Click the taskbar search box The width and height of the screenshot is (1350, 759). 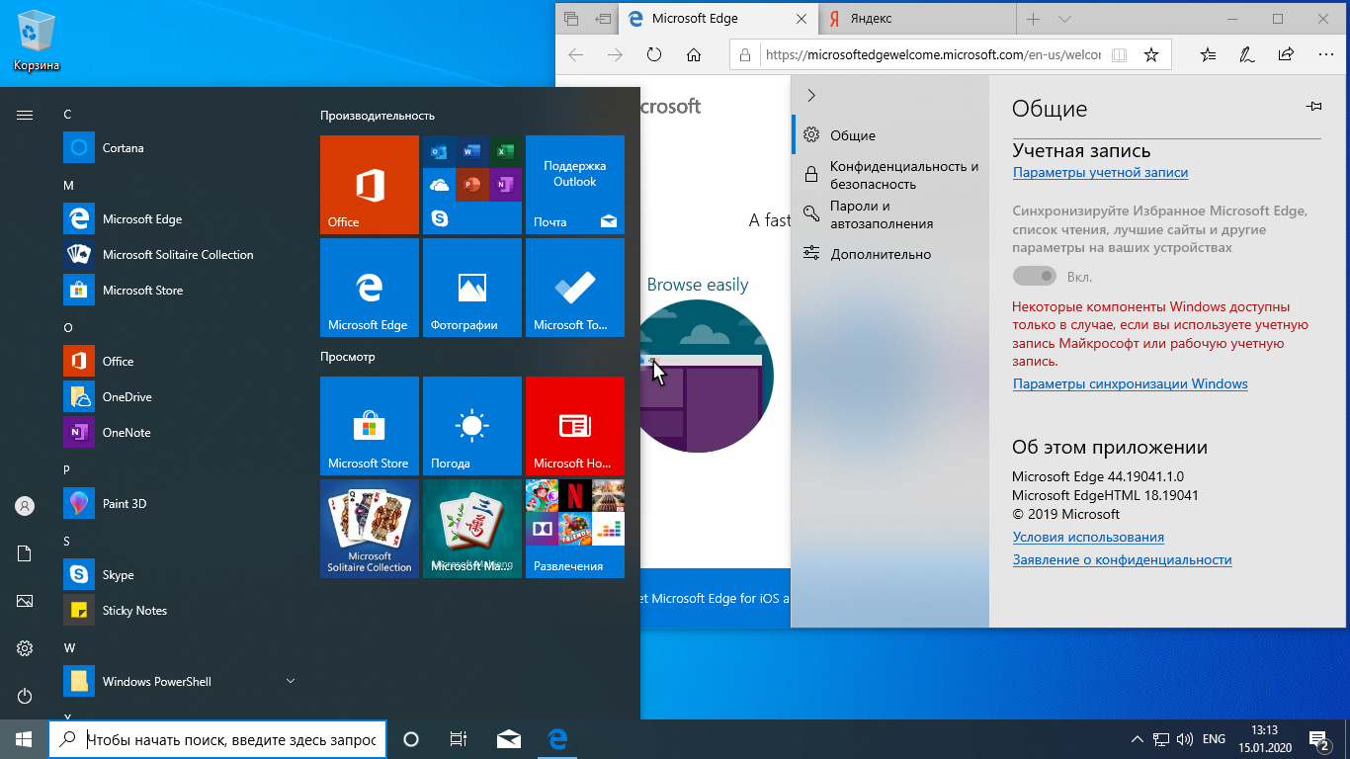pyautogui.click(x=217, y=739)
